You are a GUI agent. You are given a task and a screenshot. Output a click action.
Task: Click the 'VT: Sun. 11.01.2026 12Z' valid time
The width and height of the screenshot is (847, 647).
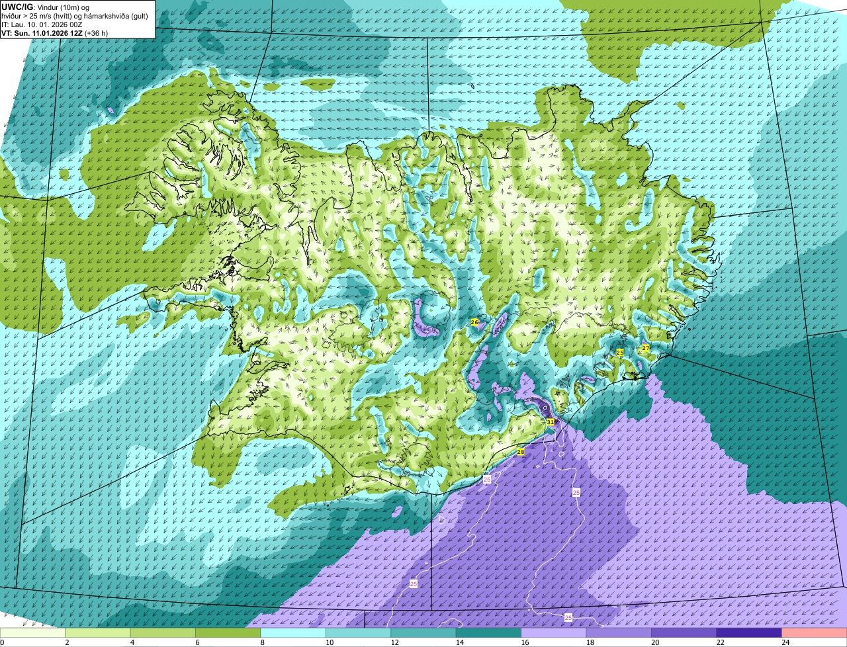pos(42,33)
